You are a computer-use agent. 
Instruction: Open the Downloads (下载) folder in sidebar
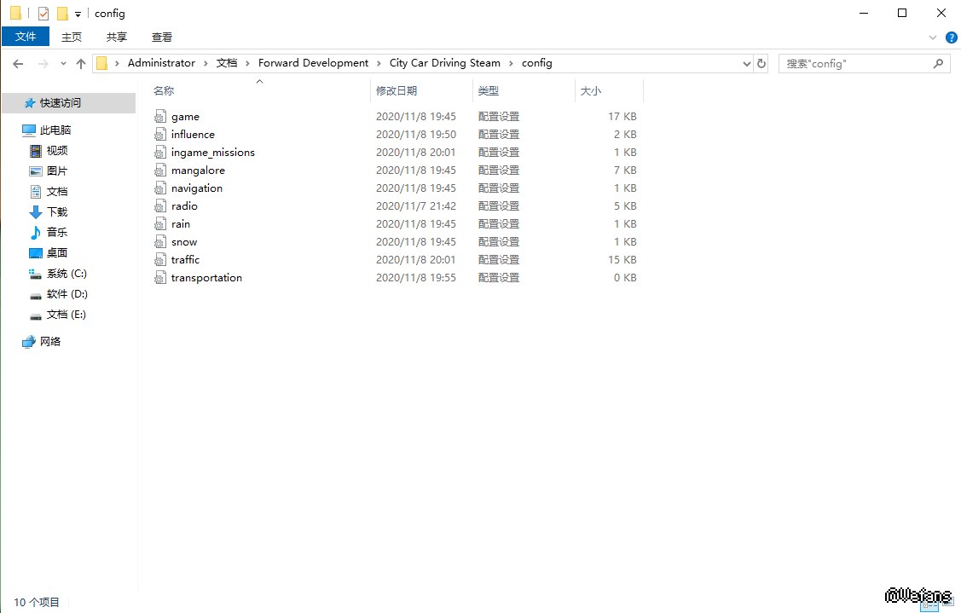(x=56, y=212)
